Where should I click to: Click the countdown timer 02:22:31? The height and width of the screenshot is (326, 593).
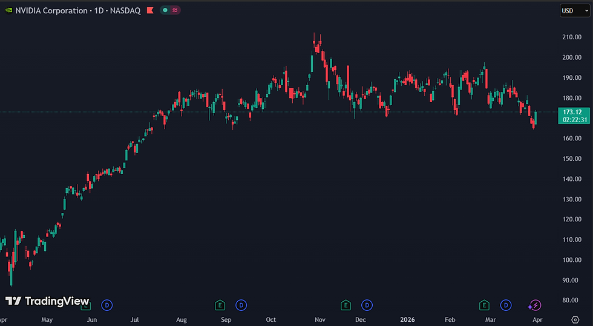coord(574,120)
